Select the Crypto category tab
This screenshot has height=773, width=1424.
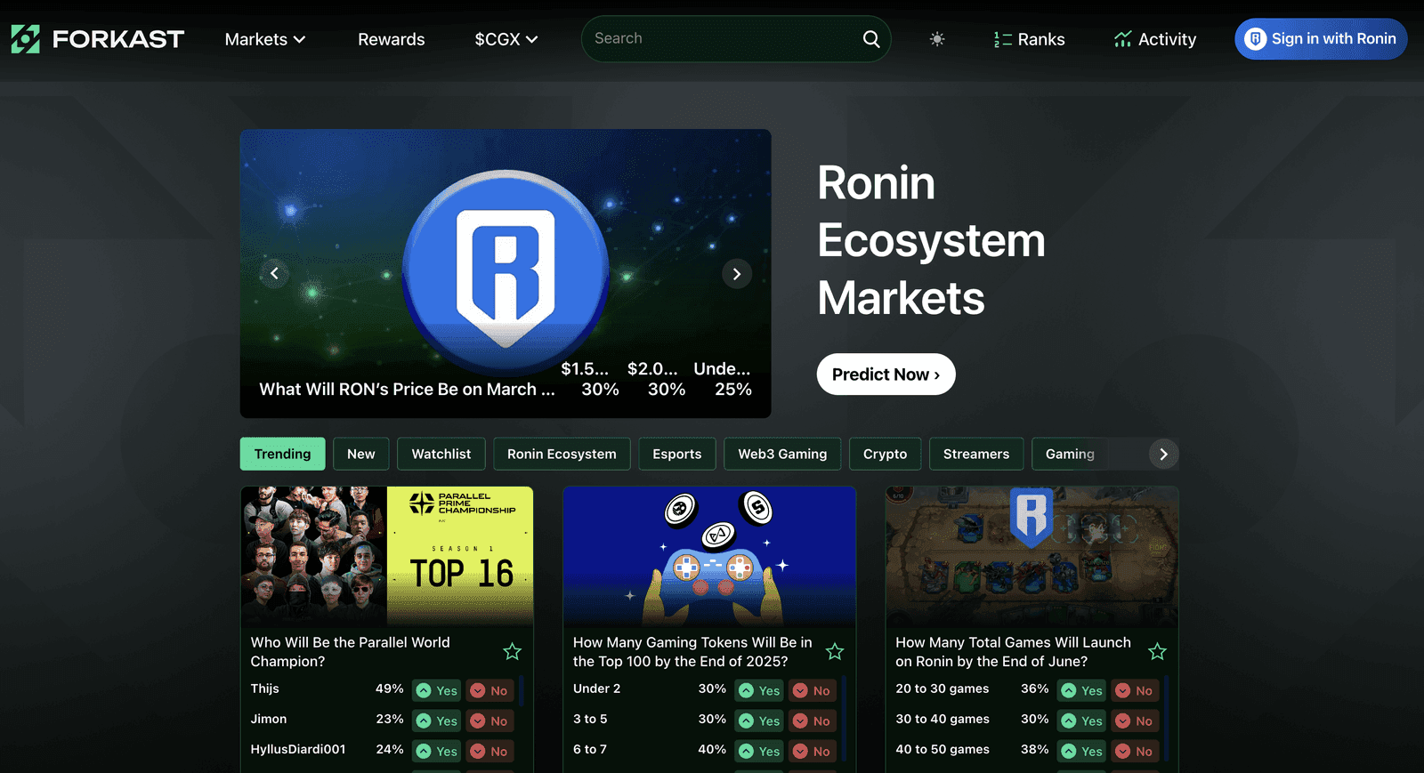coord(885,454)
